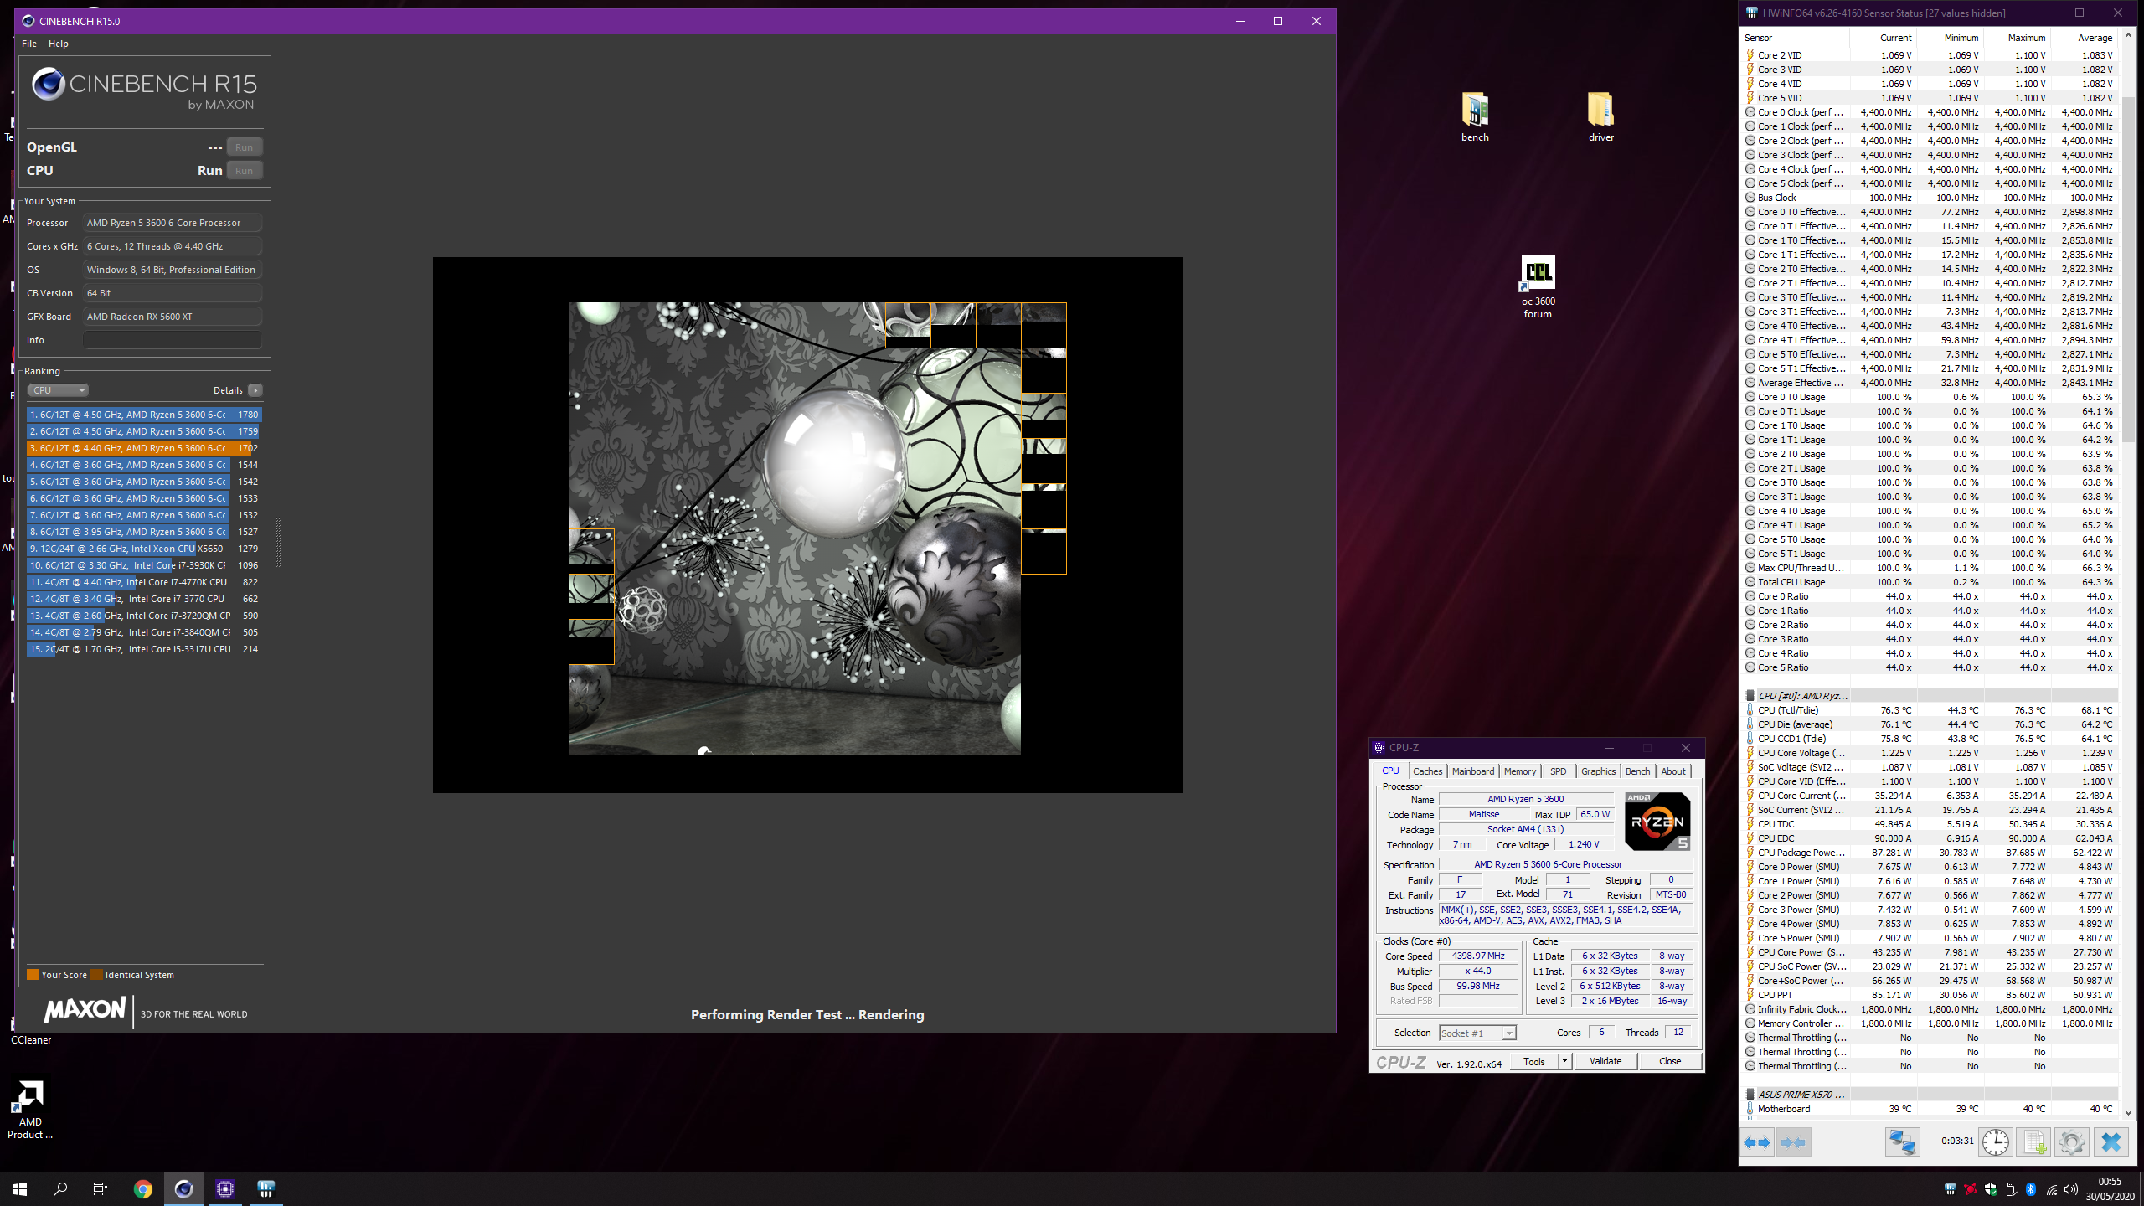Open Google Chrome from taskbar

(x=143, y=1188)
